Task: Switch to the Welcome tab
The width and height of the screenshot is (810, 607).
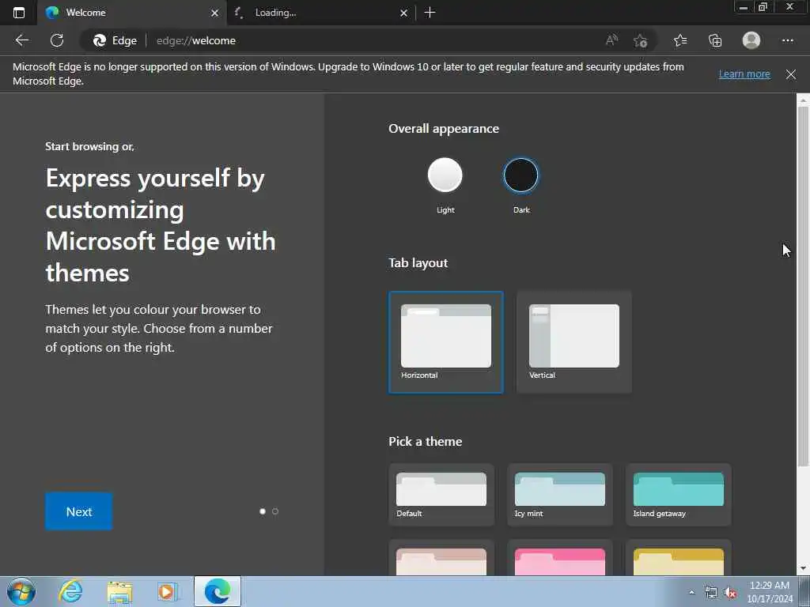Action: pos(132,13)
